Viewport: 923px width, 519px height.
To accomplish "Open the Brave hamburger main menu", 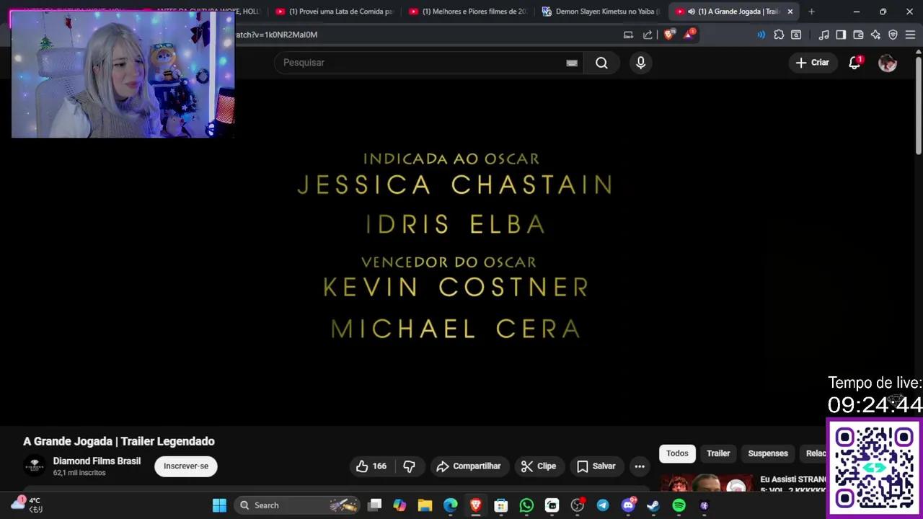I will [910, 35].
